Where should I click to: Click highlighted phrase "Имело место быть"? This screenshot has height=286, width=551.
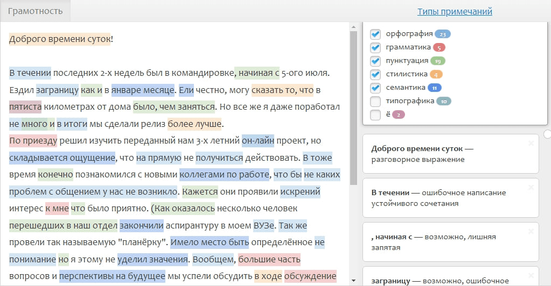(210, 242)
